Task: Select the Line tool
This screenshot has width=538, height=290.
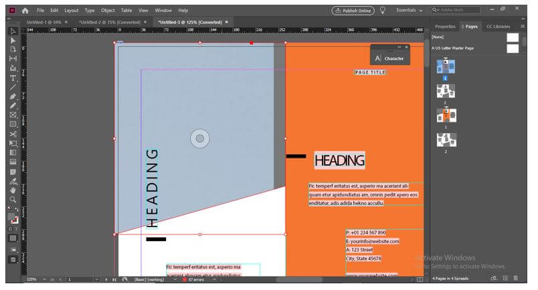Action: (x=13, y=88)
